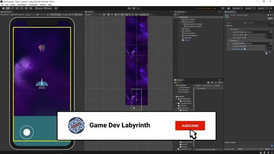Adjust Element 0 Count In Wave slider
This screenshot has height=154, width=274.
(255, 35)
